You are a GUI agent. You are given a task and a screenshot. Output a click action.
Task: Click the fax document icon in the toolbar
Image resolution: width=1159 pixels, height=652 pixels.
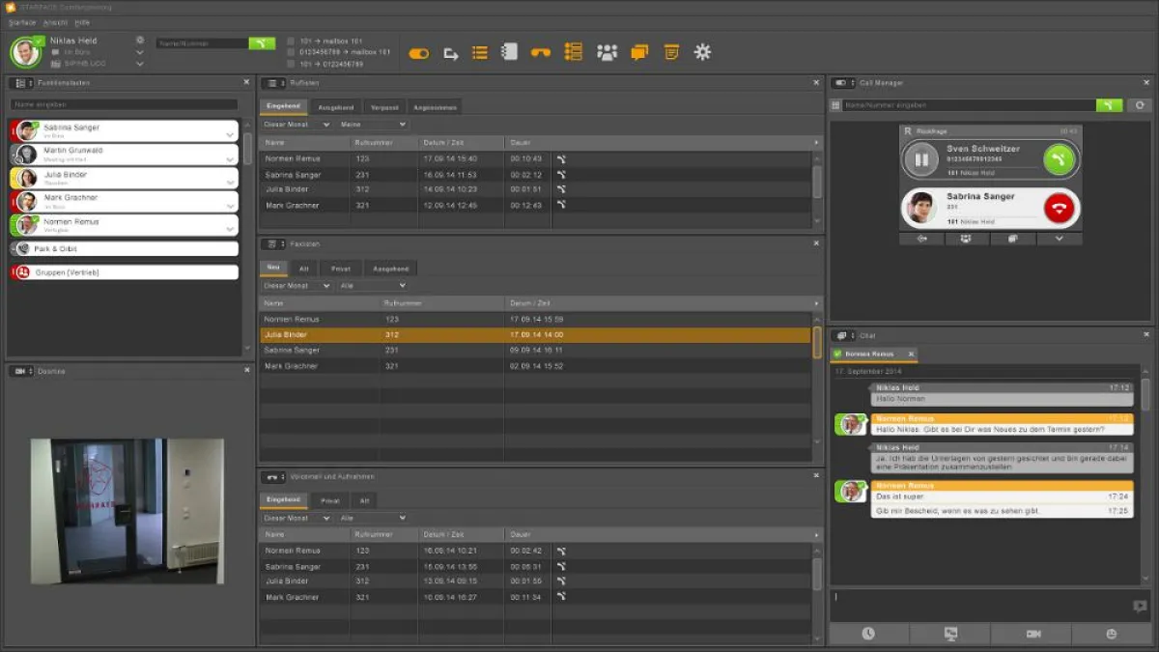tap(672, 51)
